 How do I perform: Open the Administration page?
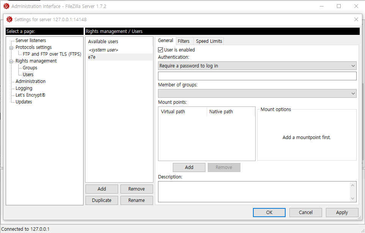tap(30, 81)
